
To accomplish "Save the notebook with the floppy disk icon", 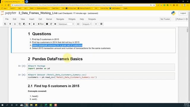I will tap(5, 24).
